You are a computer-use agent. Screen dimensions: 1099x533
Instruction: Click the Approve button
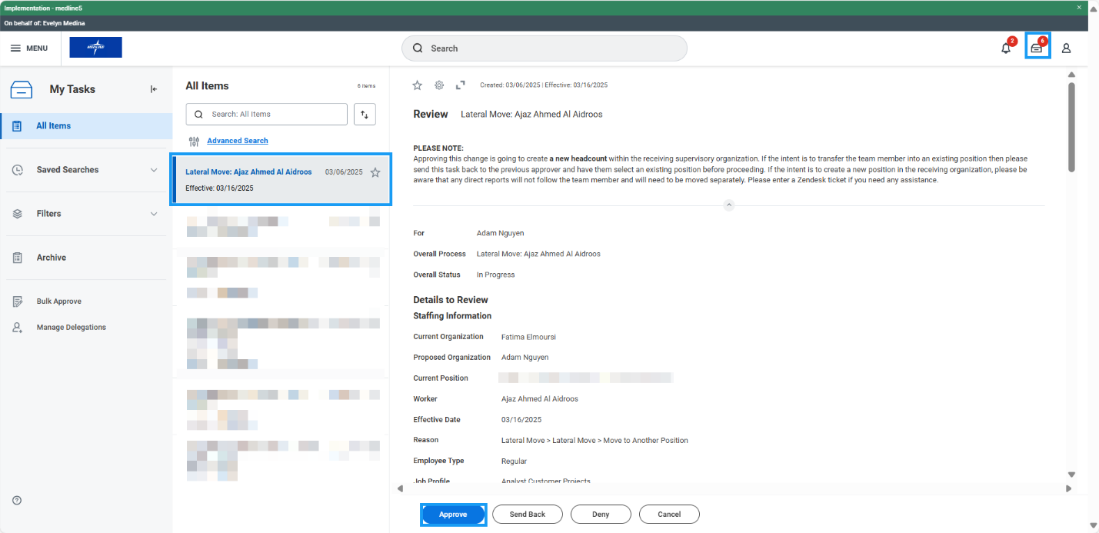pyautogui.click(x=453, y=515)
